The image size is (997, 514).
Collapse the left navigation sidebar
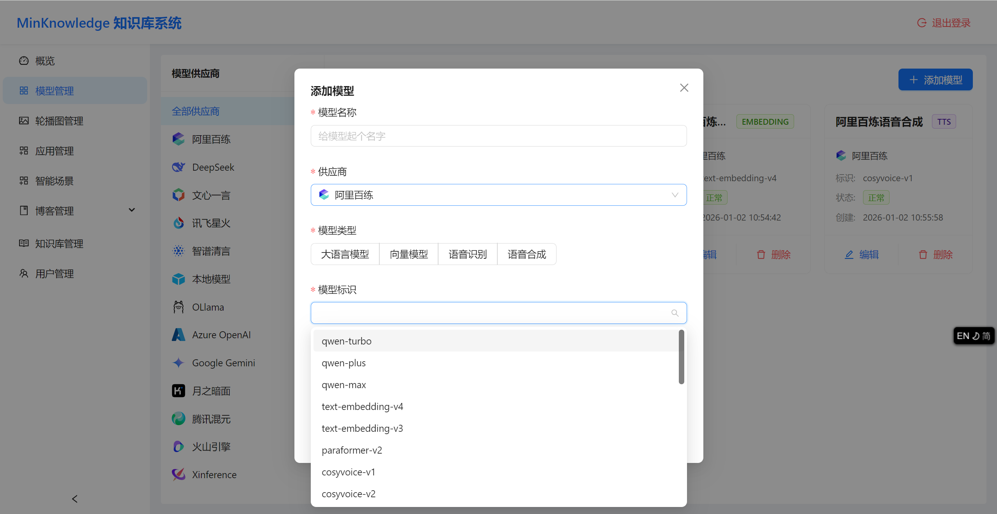point(74,499)
